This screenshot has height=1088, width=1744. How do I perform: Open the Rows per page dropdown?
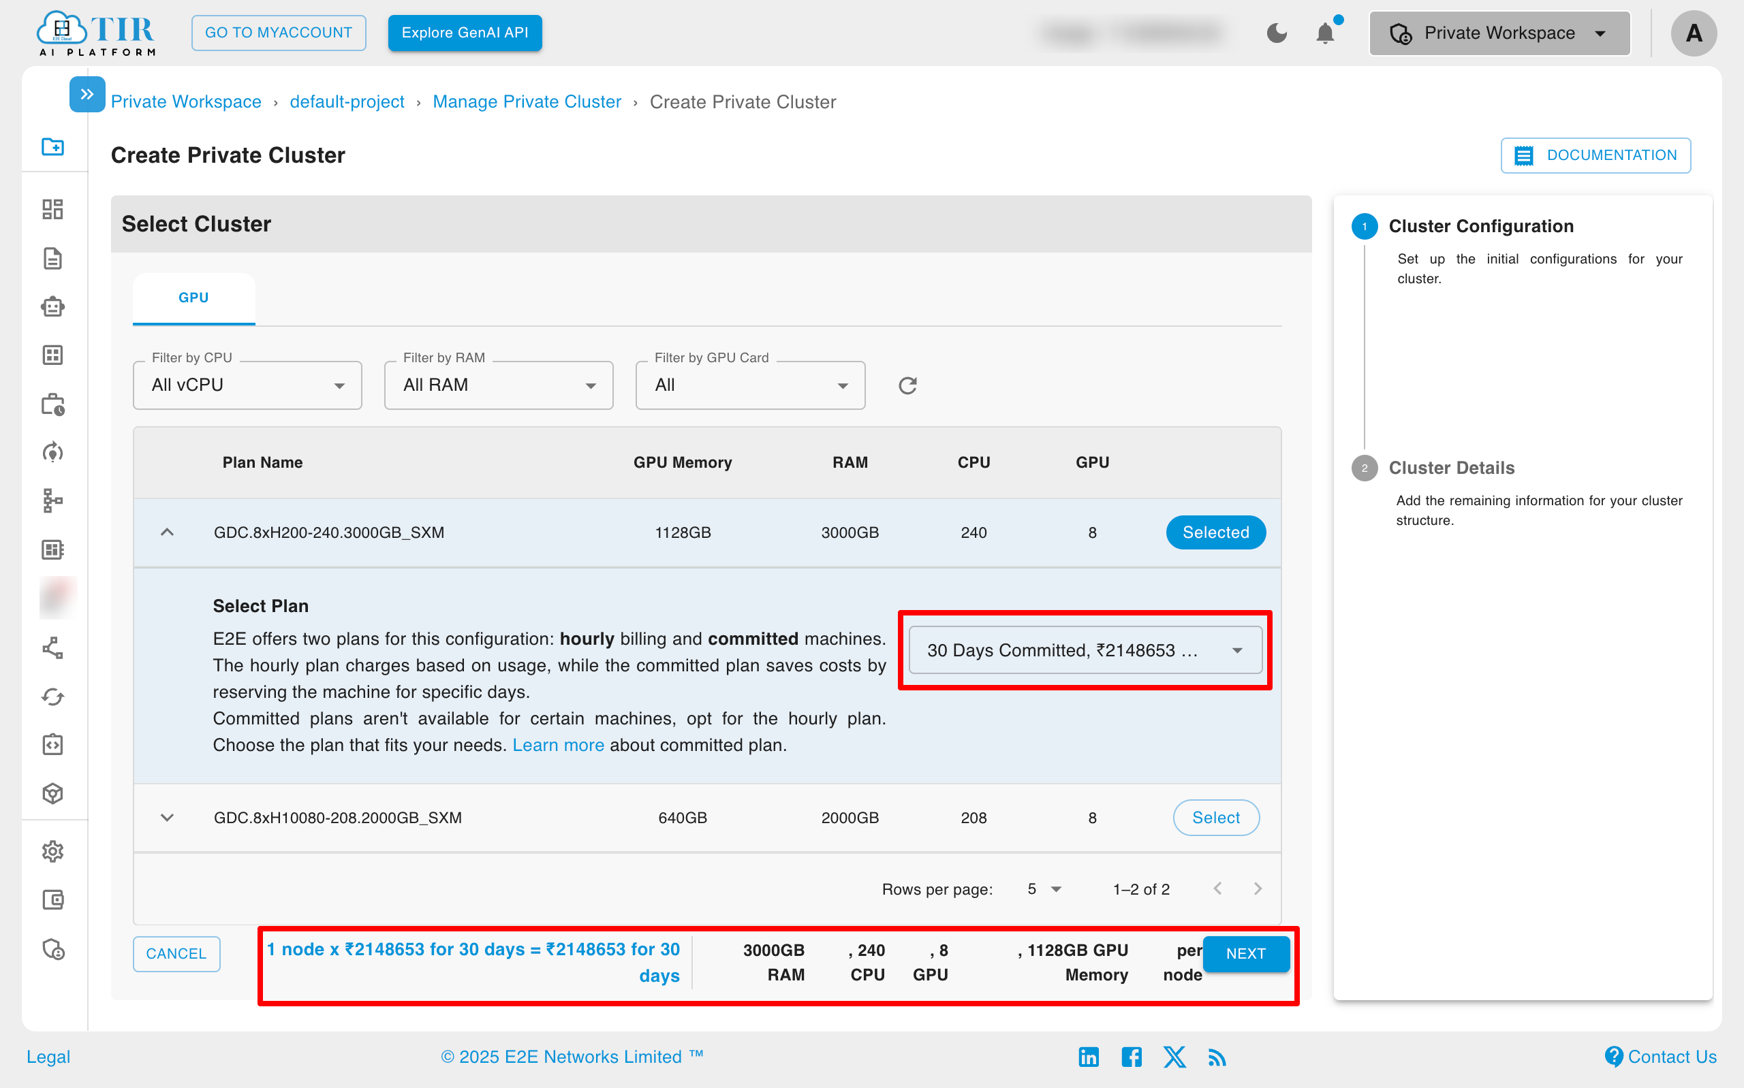coord(1044,889)
